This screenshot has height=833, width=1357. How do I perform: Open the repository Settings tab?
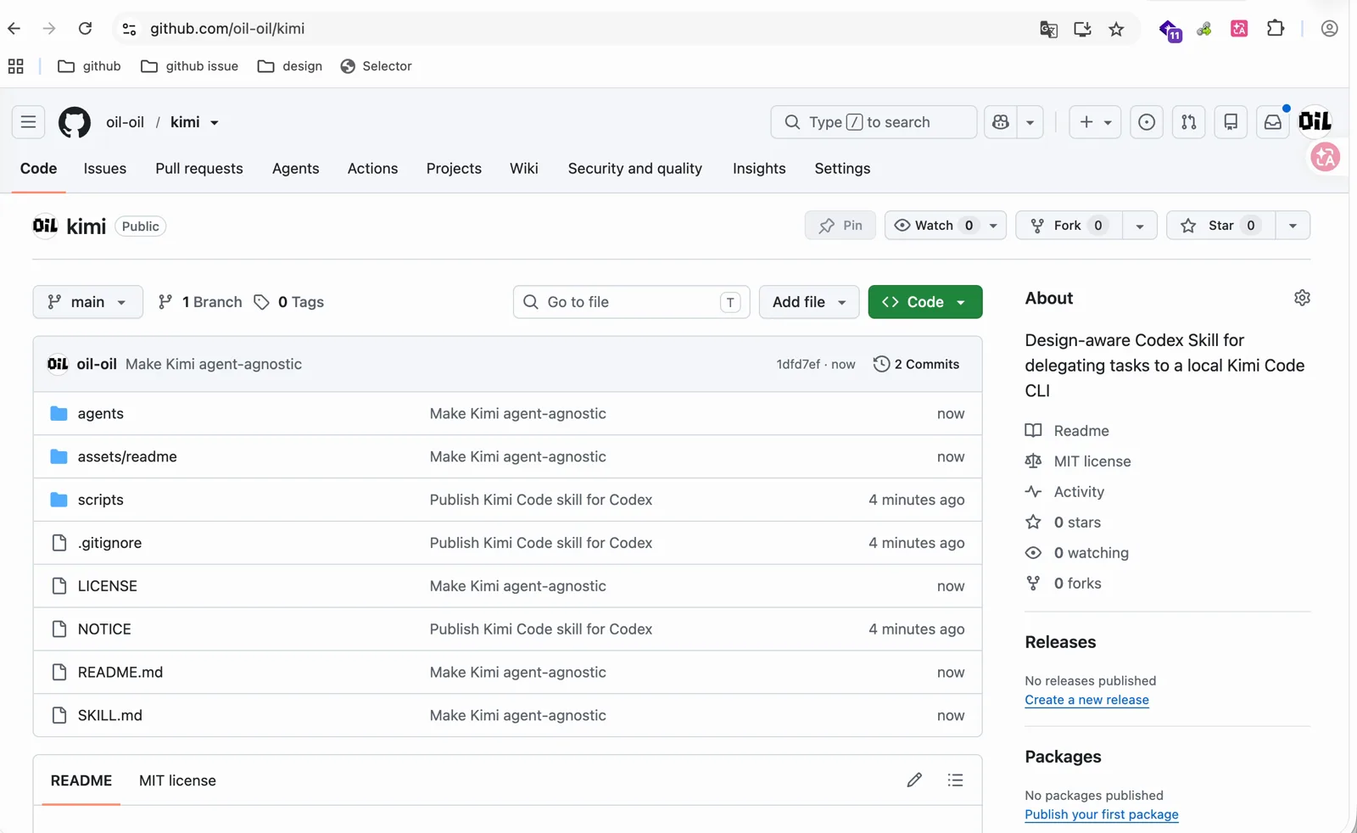842,168
